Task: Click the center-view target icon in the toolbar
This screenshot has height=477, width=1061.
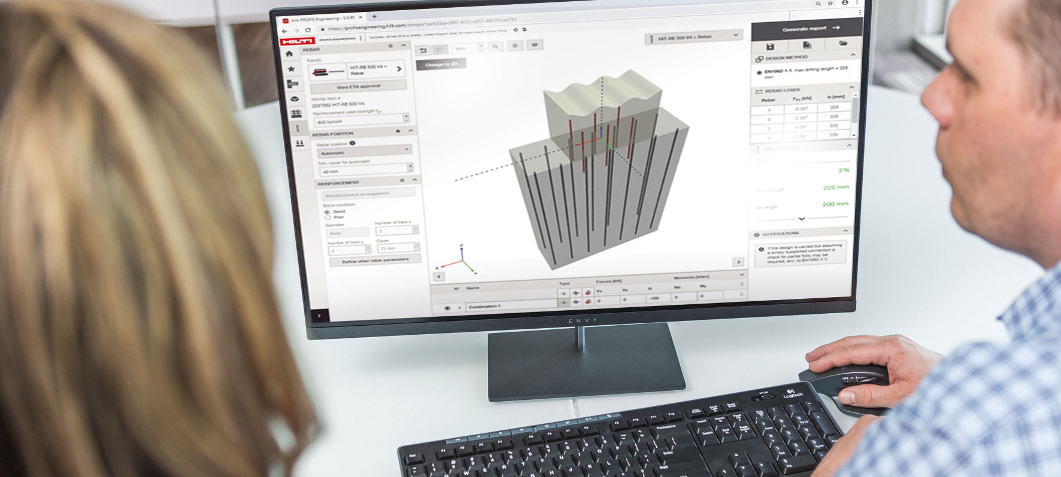Action: 515,45
